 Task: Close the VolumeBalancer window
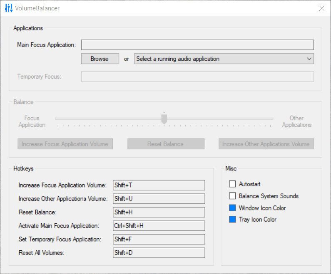322,8
